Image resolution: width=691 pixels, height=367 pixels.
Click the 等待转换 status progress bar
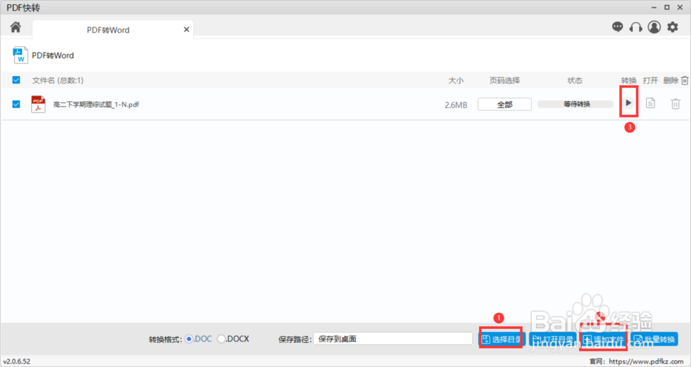(576, 104)
